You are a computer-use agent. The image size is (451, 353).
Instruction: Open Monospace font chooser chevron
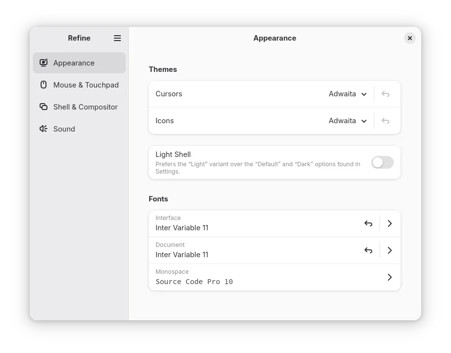point(390,277)
